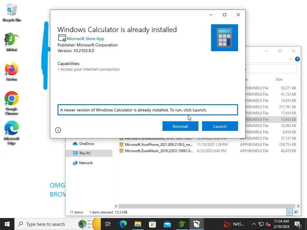
Task: Click the 8/25/2022 9:40 PM date cell
Action: [211, 151]
